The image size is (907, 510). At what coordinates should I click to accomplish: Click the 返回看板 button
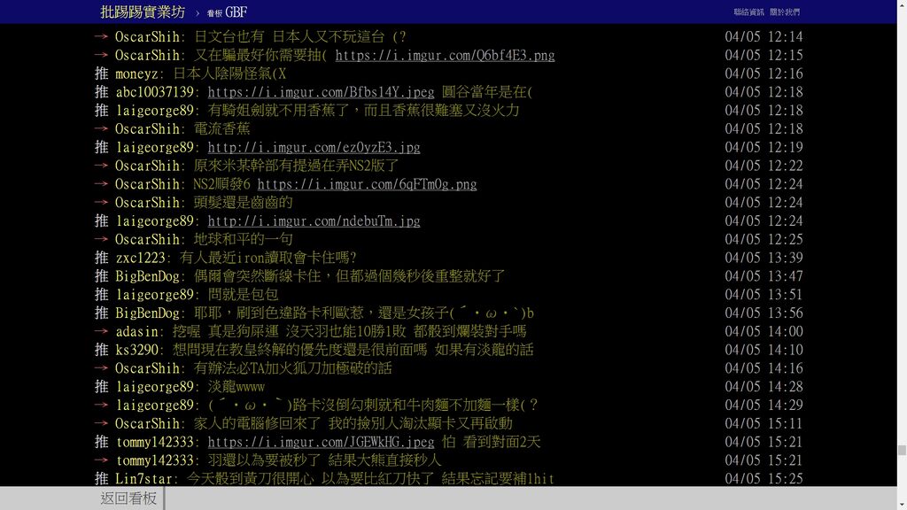pyautogui.click(x=128, y=498)
